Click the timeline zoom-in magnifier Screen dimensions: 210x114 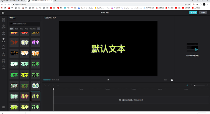207,85
